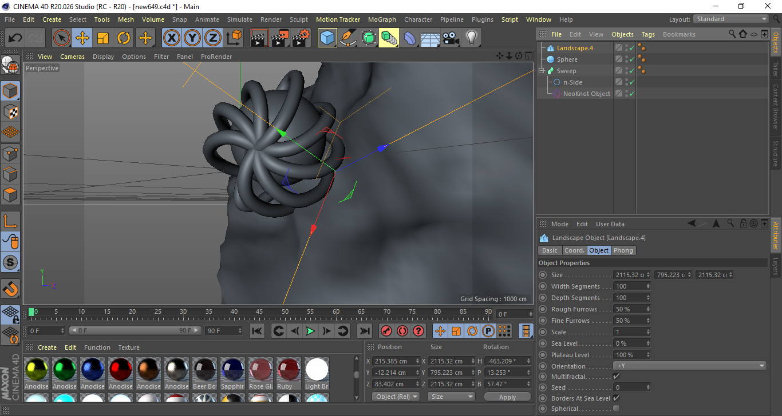The image size is (782, 416).
Task: Toggle Sphere object enable checkmark
Action: tap(632, 59)
